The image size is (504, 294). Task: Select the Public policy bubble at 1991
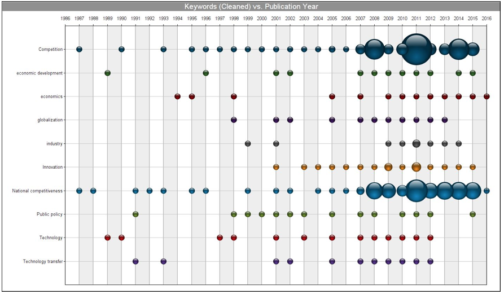click(135, 214)
